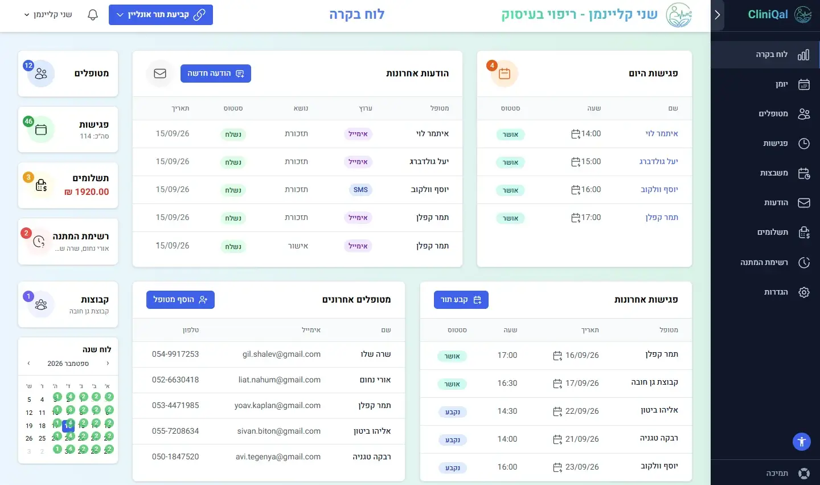
Task: Open תשלומים payments from the sidebar
Action: coord(765,233)
